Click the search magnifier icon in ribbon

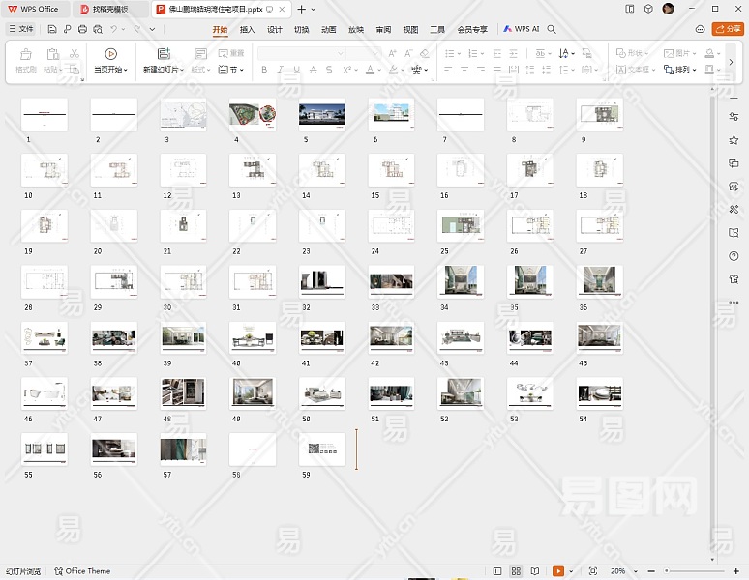pyautogui.click(x=552, y=29)
